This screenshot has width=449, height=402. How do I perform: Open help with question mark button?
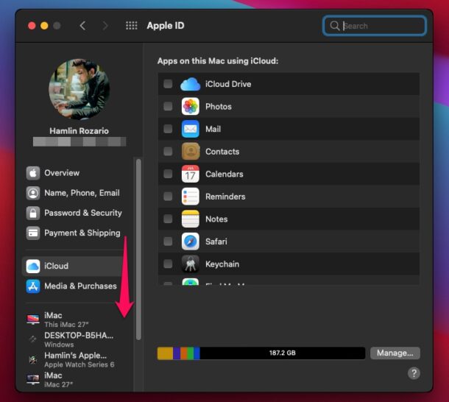pyautogui.click(x=414, y=373)
